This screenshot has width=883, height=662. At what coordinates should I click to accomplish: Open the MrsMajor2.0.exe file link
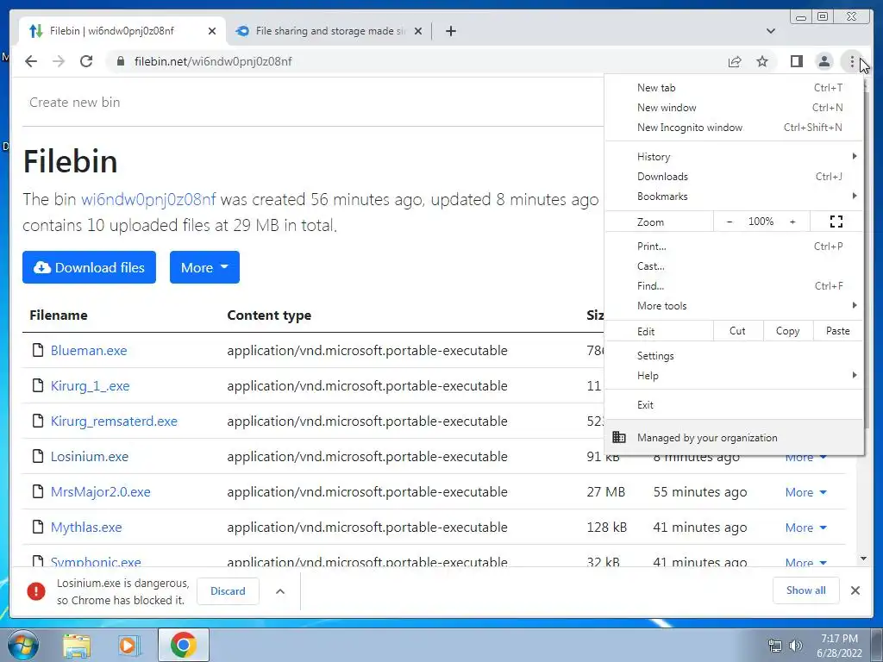click(101, 492)
